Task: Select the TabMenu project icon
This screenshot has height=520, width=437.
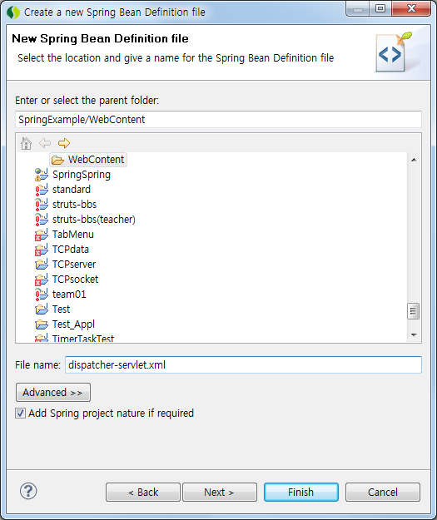Action: click(x=42, y=235)
